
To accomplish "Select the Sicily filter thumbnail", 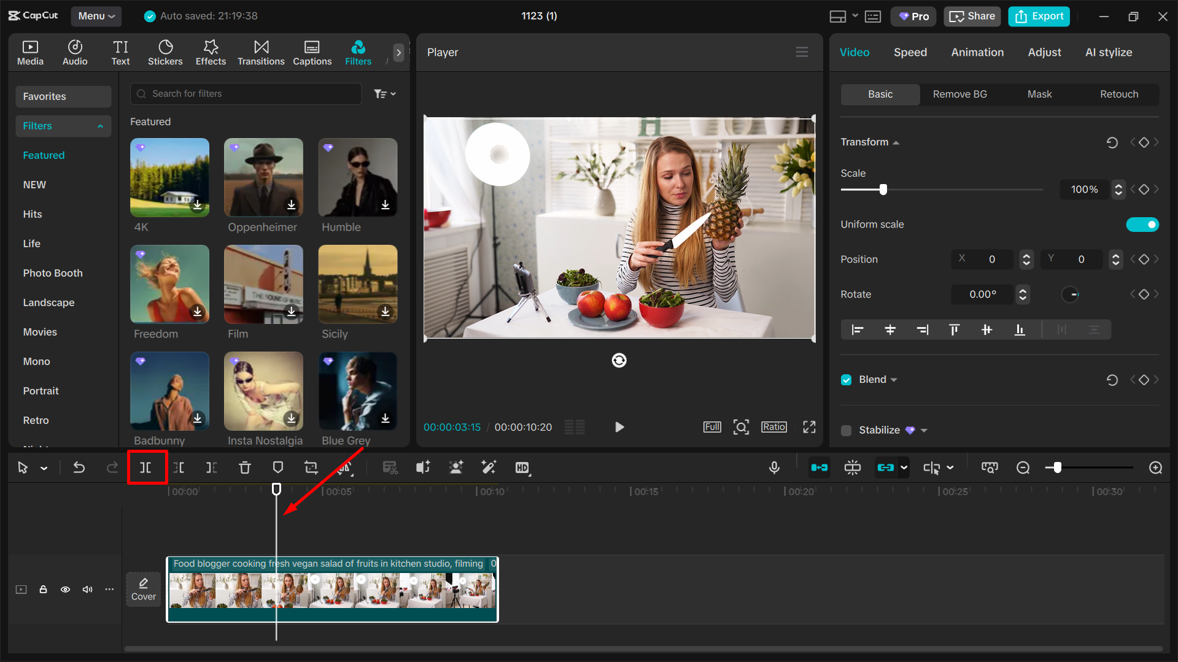I will click(357, 284).
